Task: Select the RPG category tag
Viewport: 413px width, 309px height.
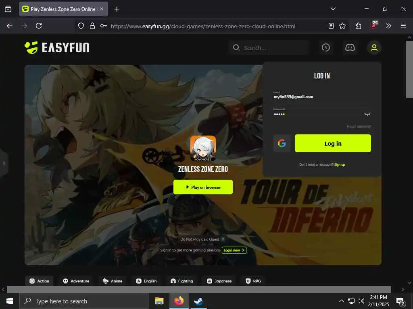Action: coord(253,281)
